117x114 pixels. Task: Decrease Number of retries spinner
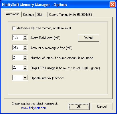coord(25,59)
